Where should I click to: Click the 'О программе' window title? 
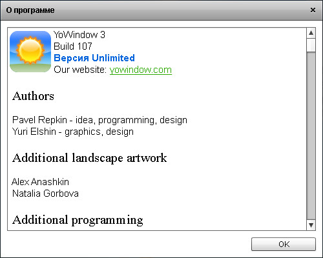click(x=30, y=10)
